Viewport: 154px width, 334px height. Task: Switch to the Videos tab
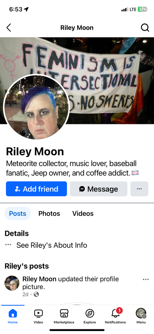coord(83,213)
